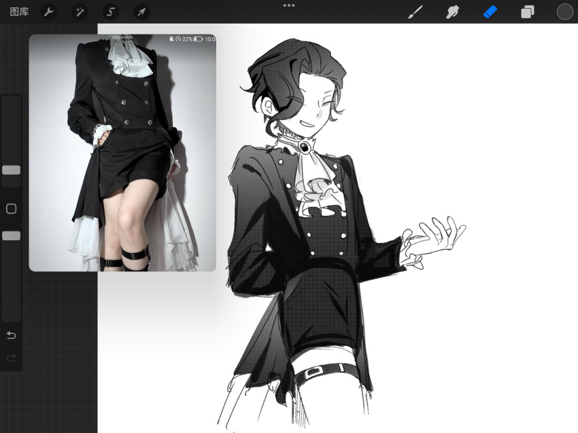Select the Eraser tool

point(490,12)
